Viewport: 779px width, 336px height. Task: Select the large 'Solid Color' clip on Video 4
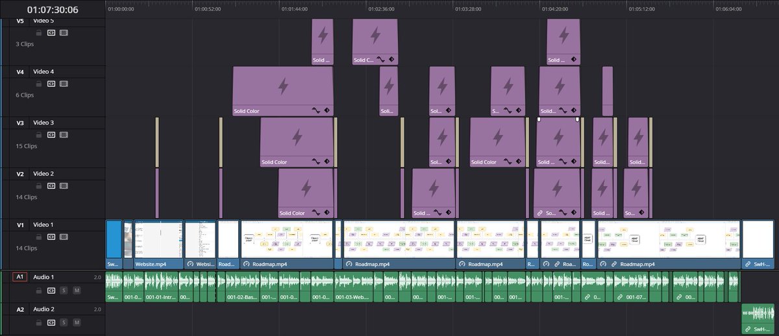pos(283,91)
